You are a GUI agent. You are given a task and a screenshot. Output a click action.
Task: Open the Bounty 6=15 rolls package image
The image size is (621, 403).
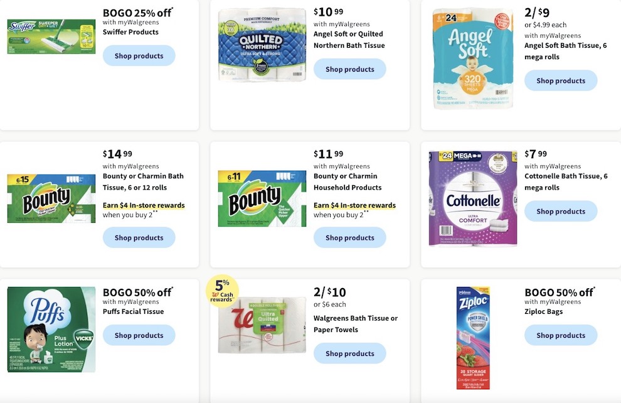[x=51, y=198]
